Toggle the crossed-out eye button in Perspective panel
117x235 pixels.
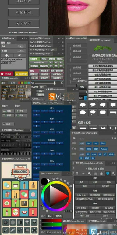pyautogui.click(x=19, y=55)
